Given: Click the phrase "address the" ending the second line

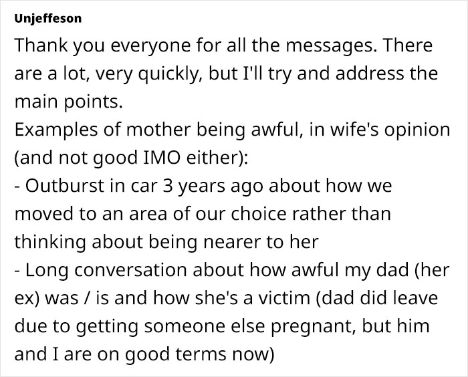Looking at the screenshot, I should (386, 74).
